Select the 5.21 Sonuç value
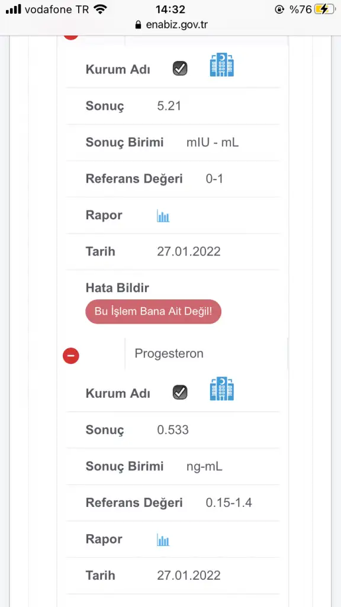This screenshot has height=607, width=341. (169, 106)
